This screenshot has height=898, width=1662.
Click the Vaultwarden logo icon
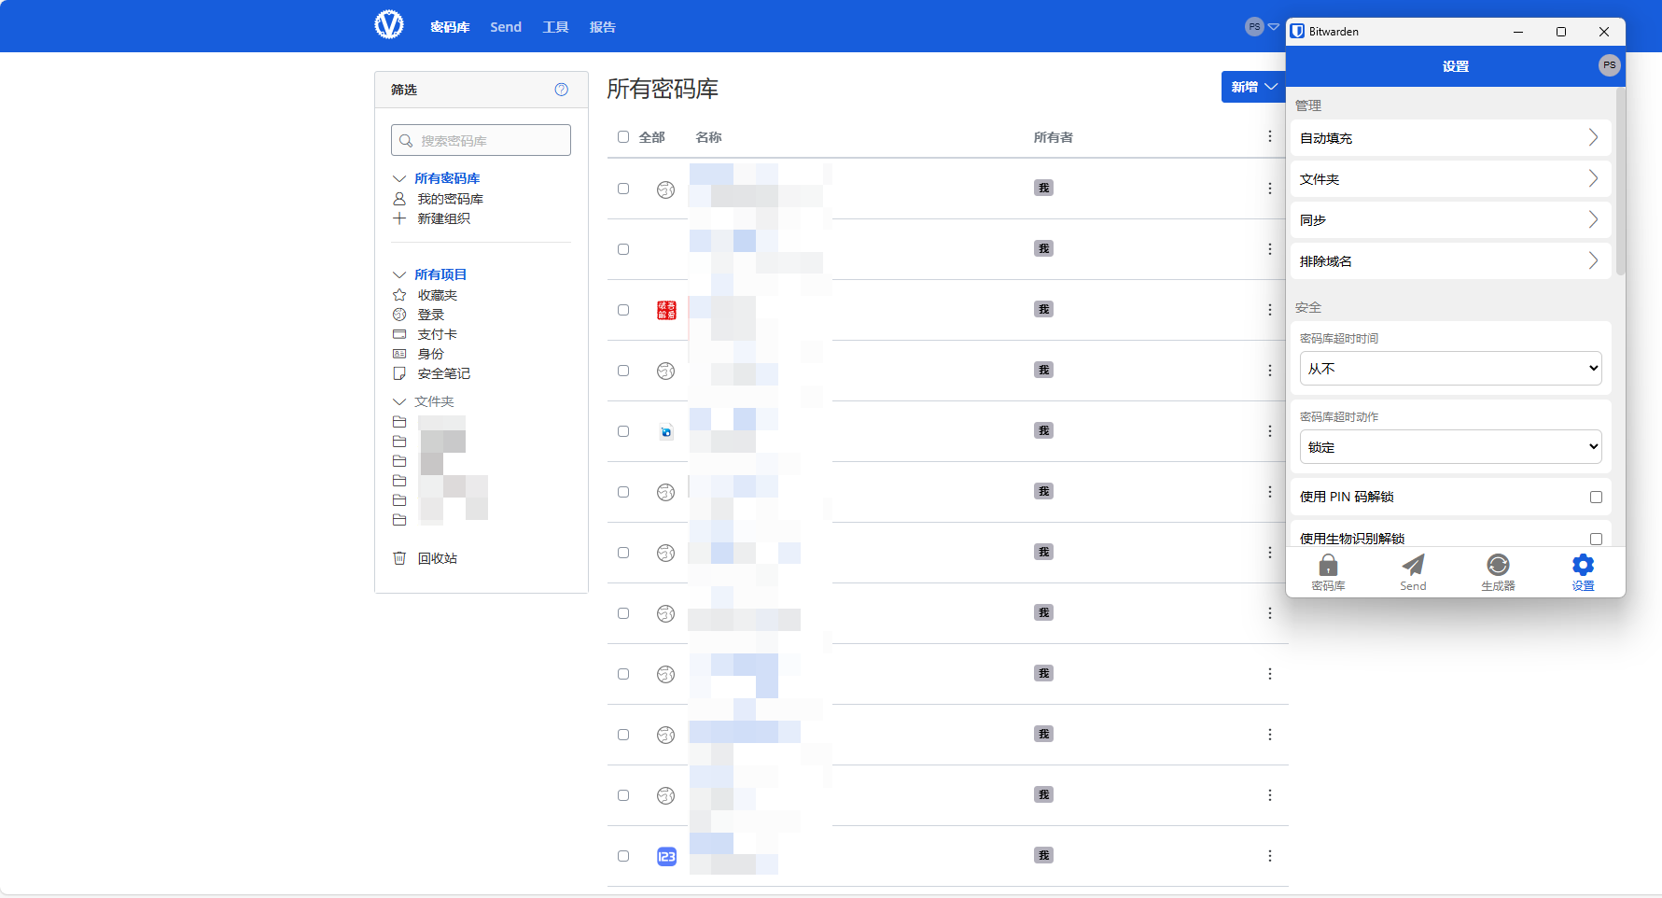(389, 24)
